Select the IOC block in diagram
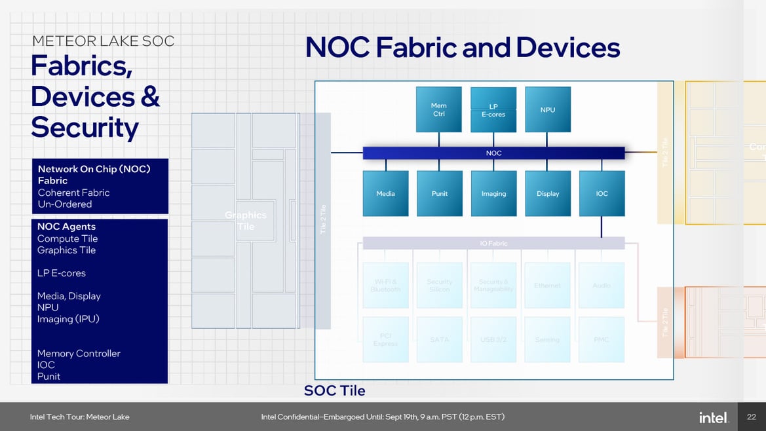Screen dimensions: 766x431 click(x=602, y=193)
